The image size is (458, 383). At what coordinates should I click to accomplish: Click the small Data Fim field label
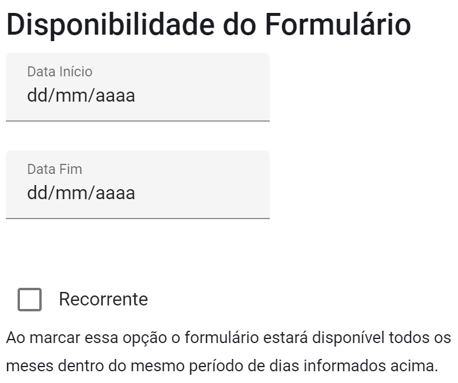point(55,169)
